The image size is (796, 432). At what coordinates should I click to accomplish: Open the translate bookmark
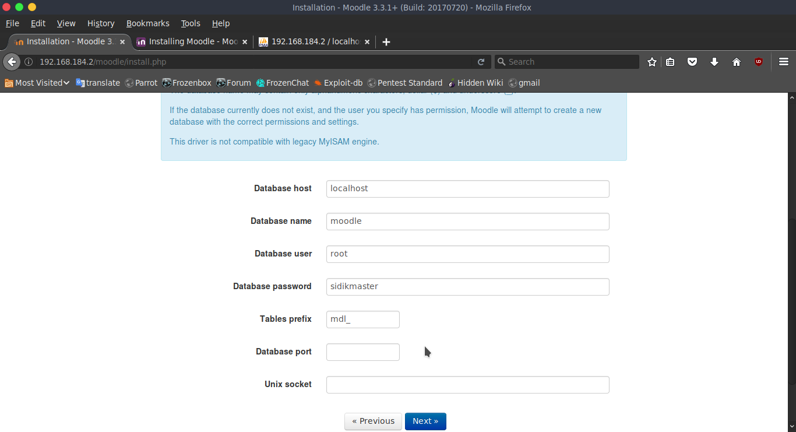98,83
